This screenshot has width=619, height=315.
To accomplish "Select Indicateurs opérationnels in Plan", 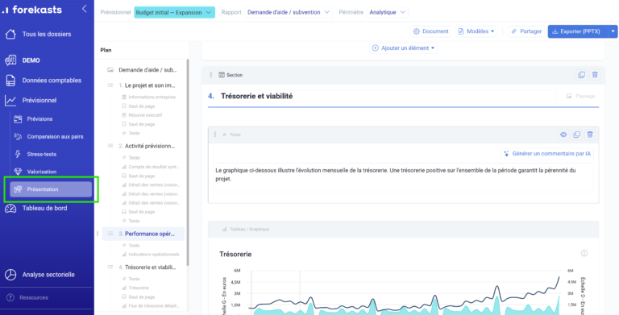I will [151, 255].
